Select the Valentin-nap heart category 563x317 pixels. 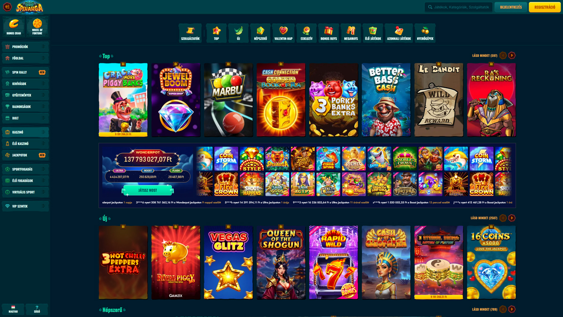click(283, 33)
